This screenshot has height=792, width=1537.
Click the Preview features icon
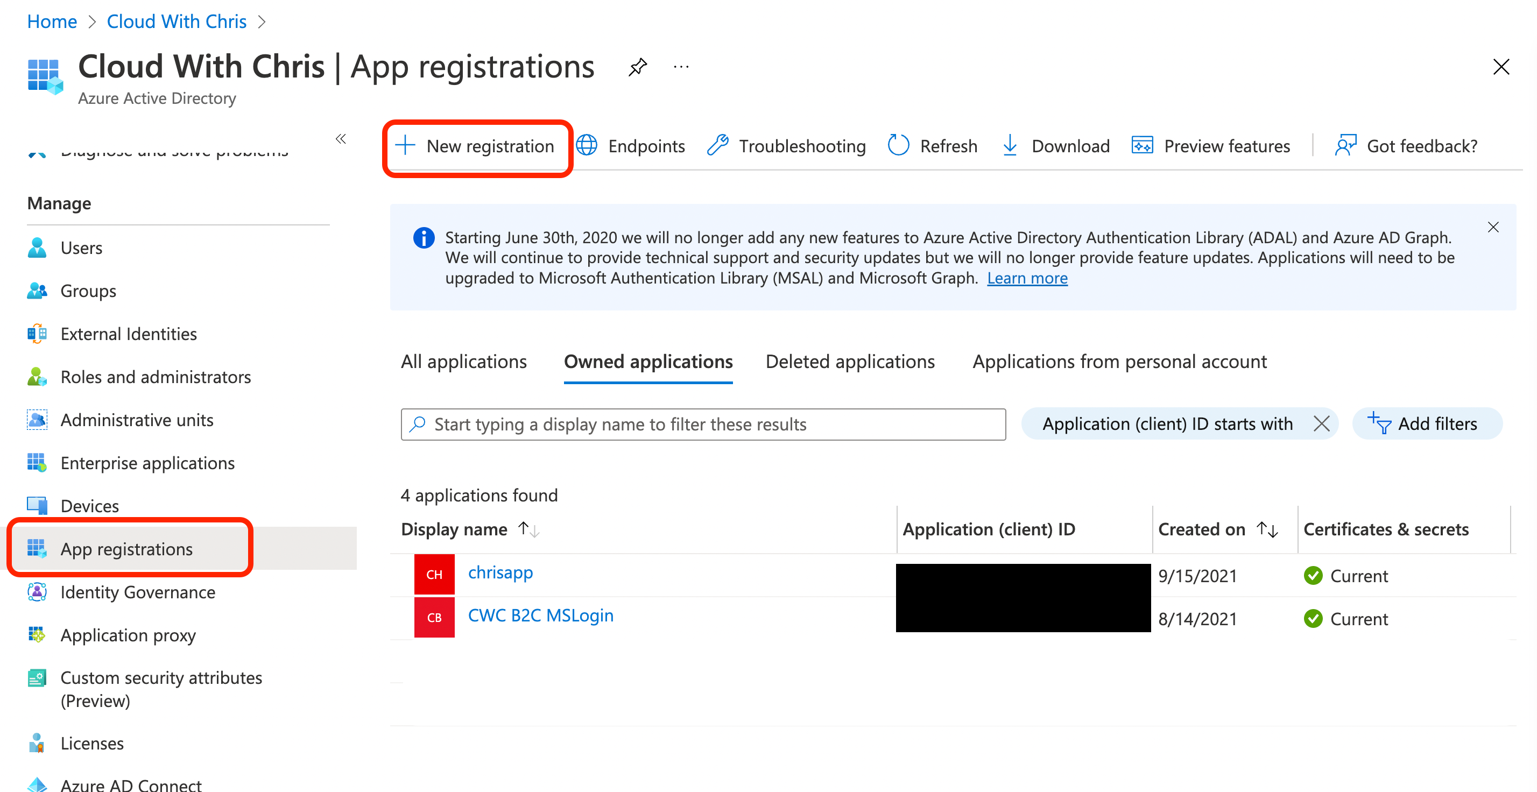click(1141, 145)
